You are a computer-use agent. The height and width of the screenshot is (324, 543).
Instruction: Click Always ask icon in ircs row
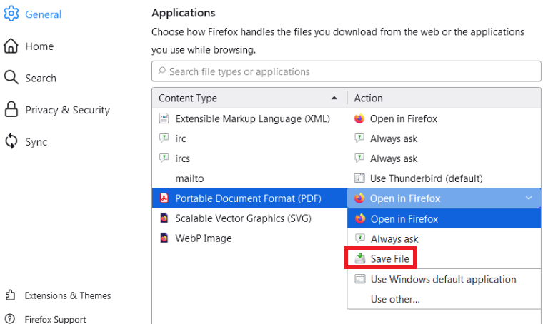click(x=359, y=158)
